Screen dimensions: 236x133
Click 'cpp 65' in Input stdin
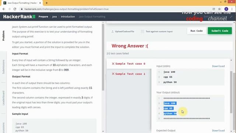click(168, 77)
